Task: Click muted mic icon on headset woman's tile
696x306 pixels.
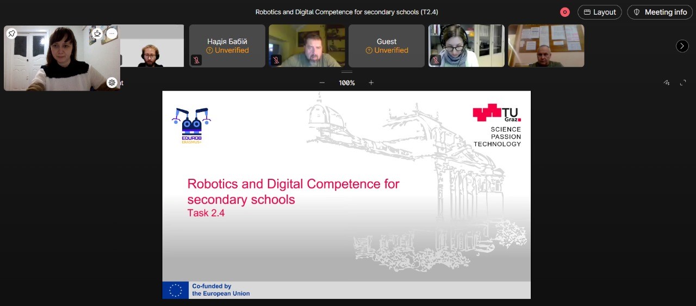Action: click(436, 60)
